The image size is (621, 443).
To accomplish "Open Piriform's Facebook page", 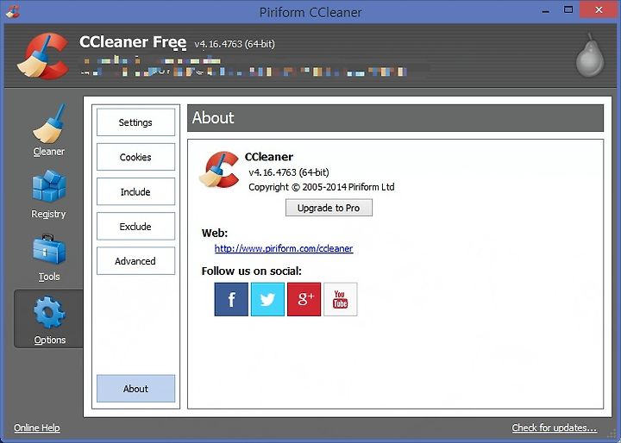I will [231, 299].
